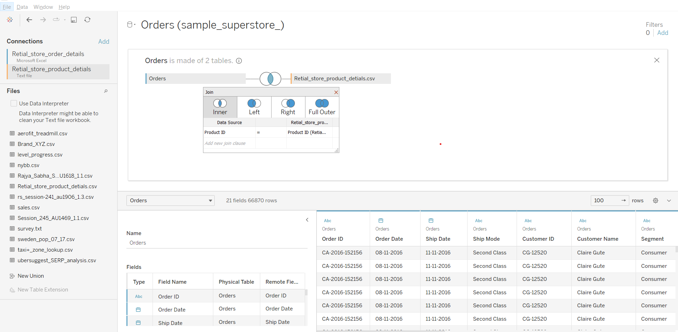Collapse the metadata pane with chevron

coord(307,220)
